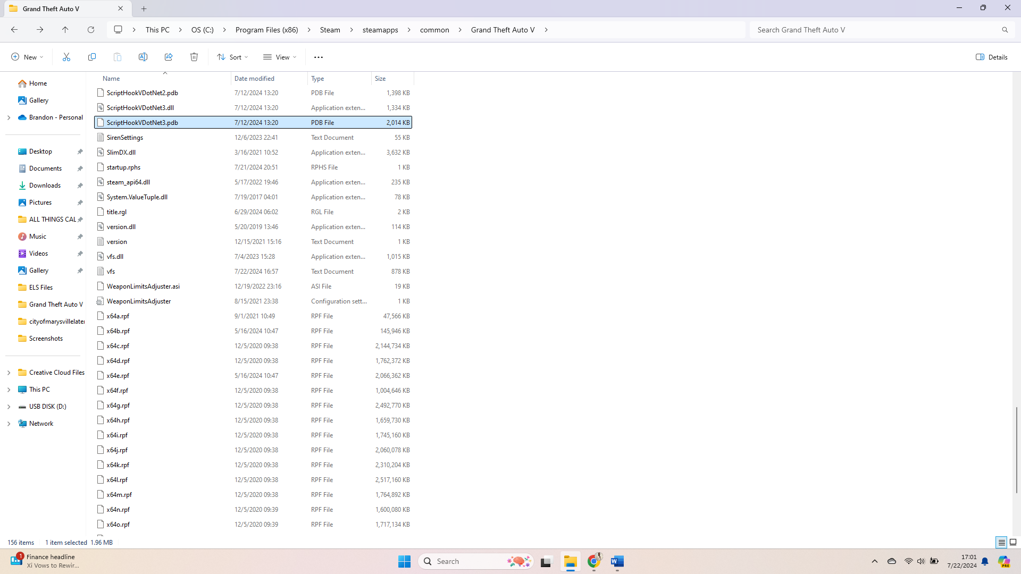Click the Delete trash can icon

[x=194, y=57]
